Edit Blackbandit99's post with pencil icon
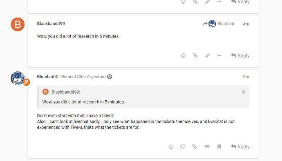 tap(207, 55)
